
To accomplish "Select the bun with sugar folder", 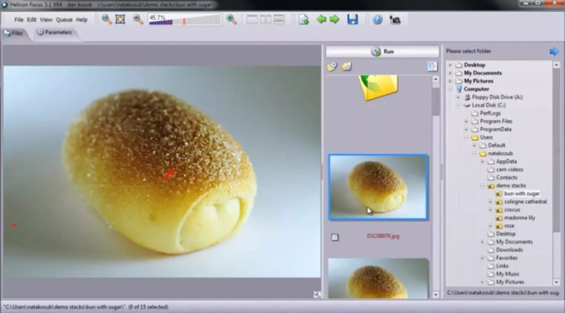I will click(x=522, y=194).
